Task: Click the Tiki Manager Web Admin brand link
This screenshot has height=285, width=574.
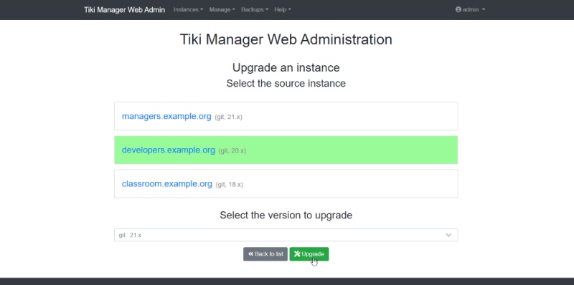Action: pyautogui.click(x=124, y=9)
